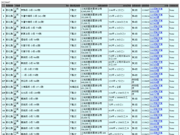The image size is (180, 135).
Task: Open the crm link in row 8
Action: pos(156,57)
